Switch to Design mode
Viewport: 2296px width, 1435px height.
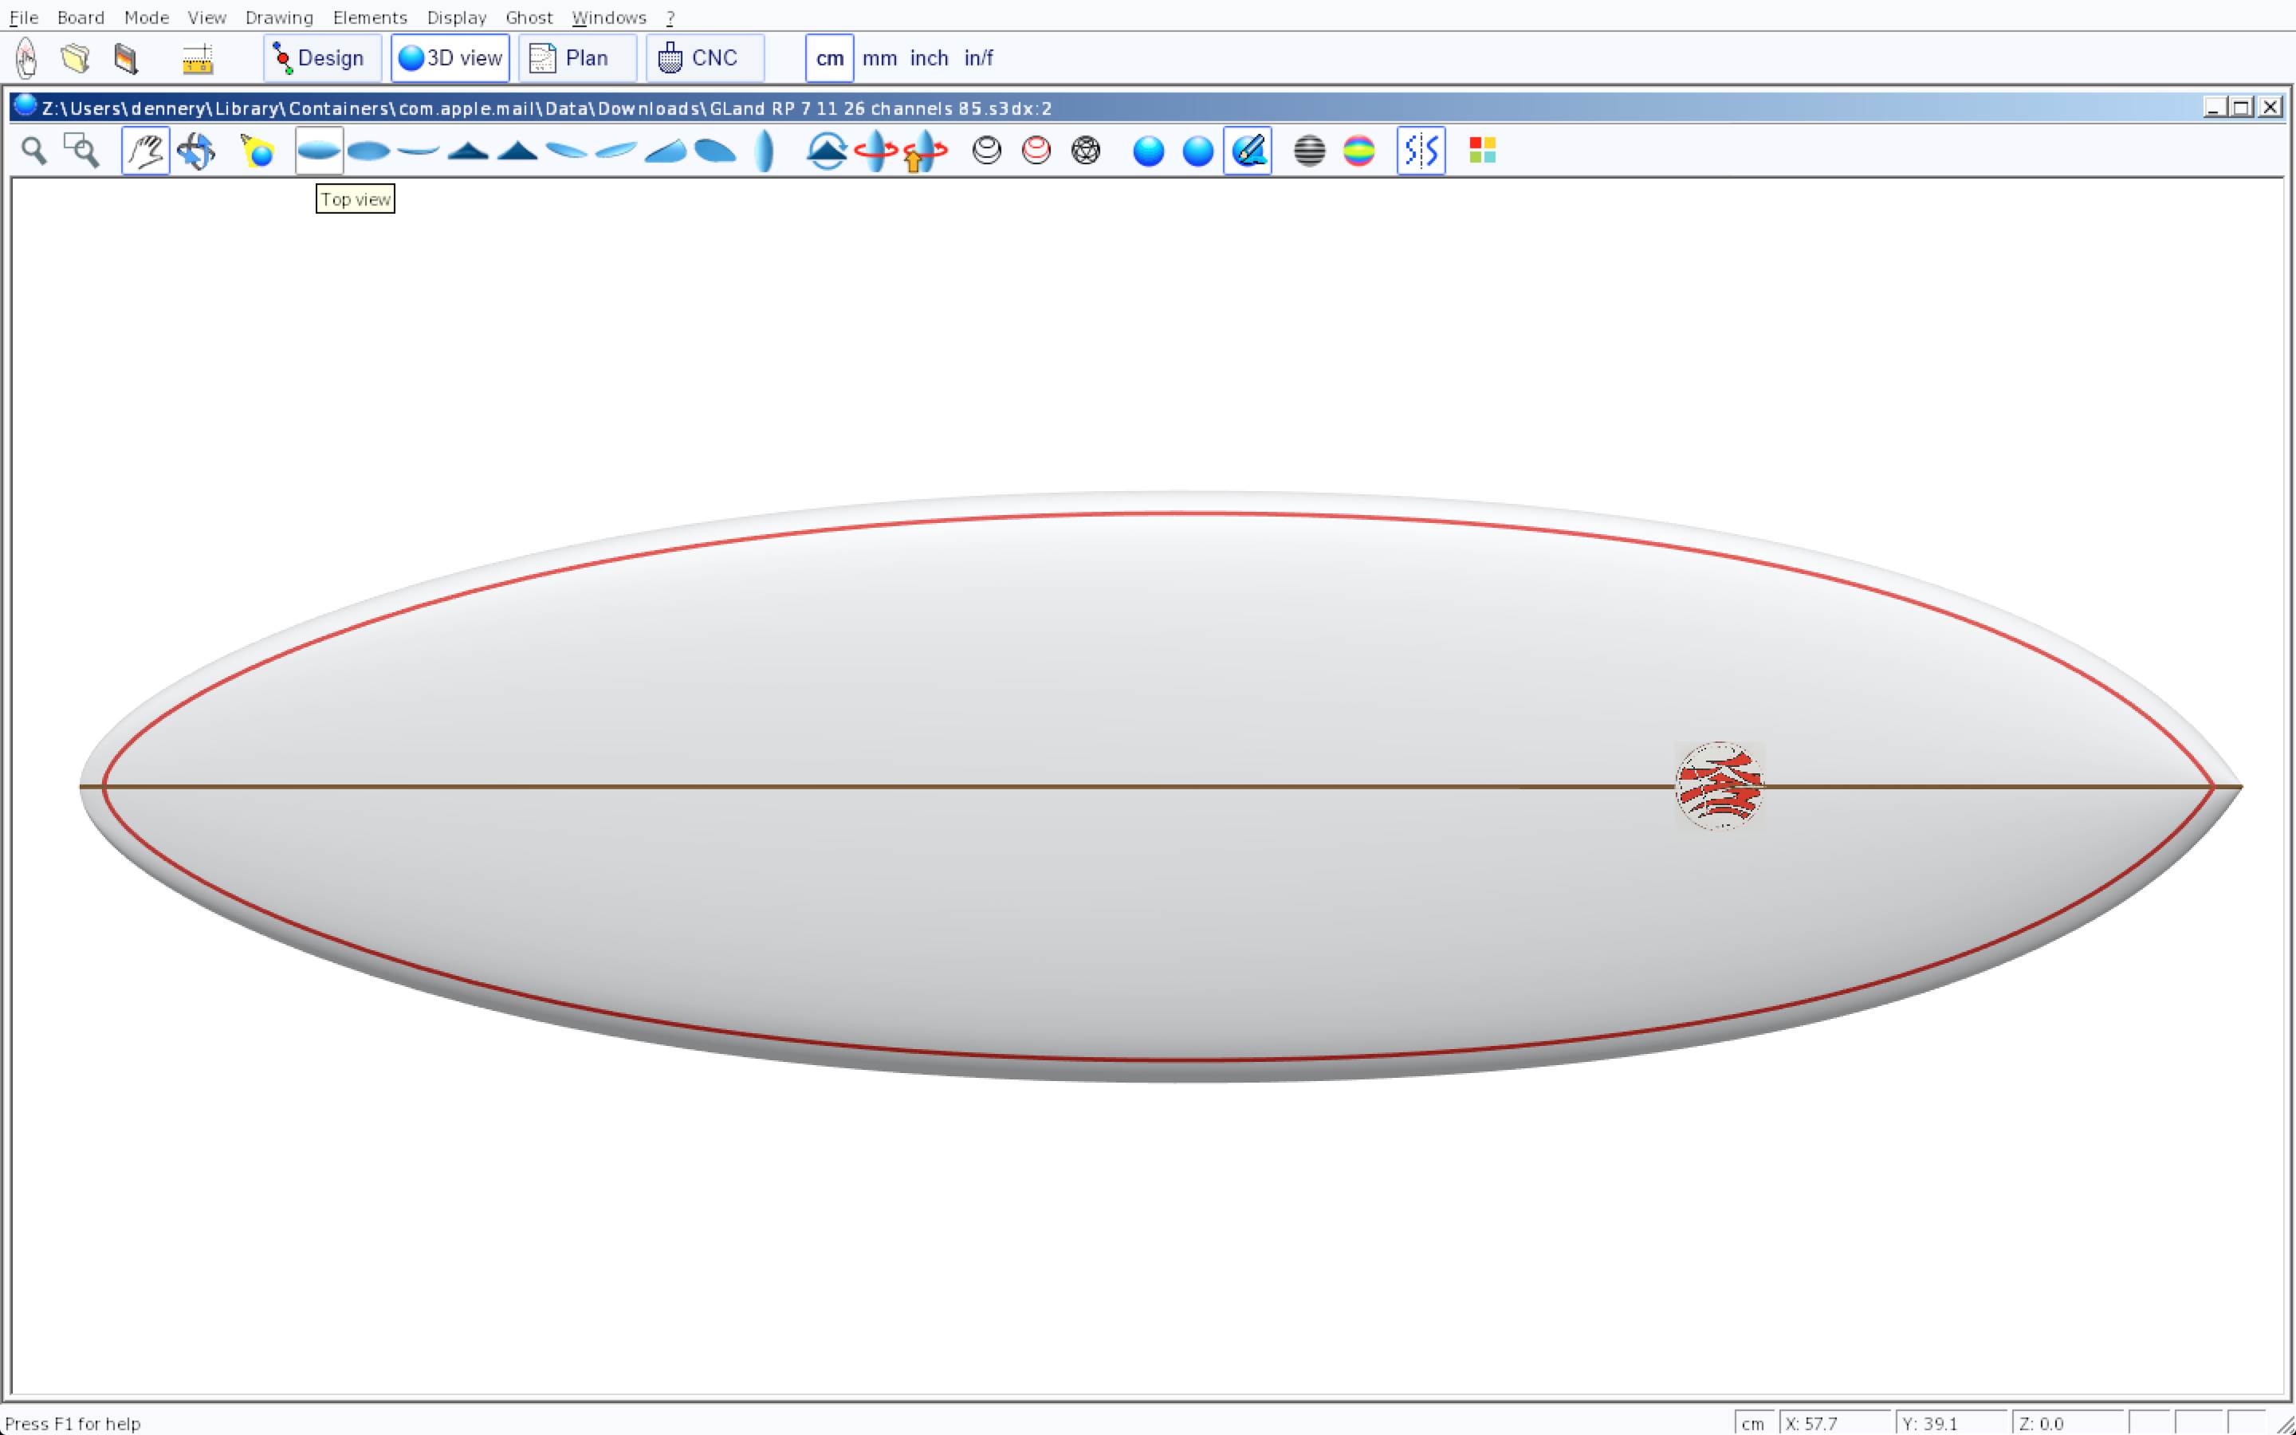click(x=320, y=58)
